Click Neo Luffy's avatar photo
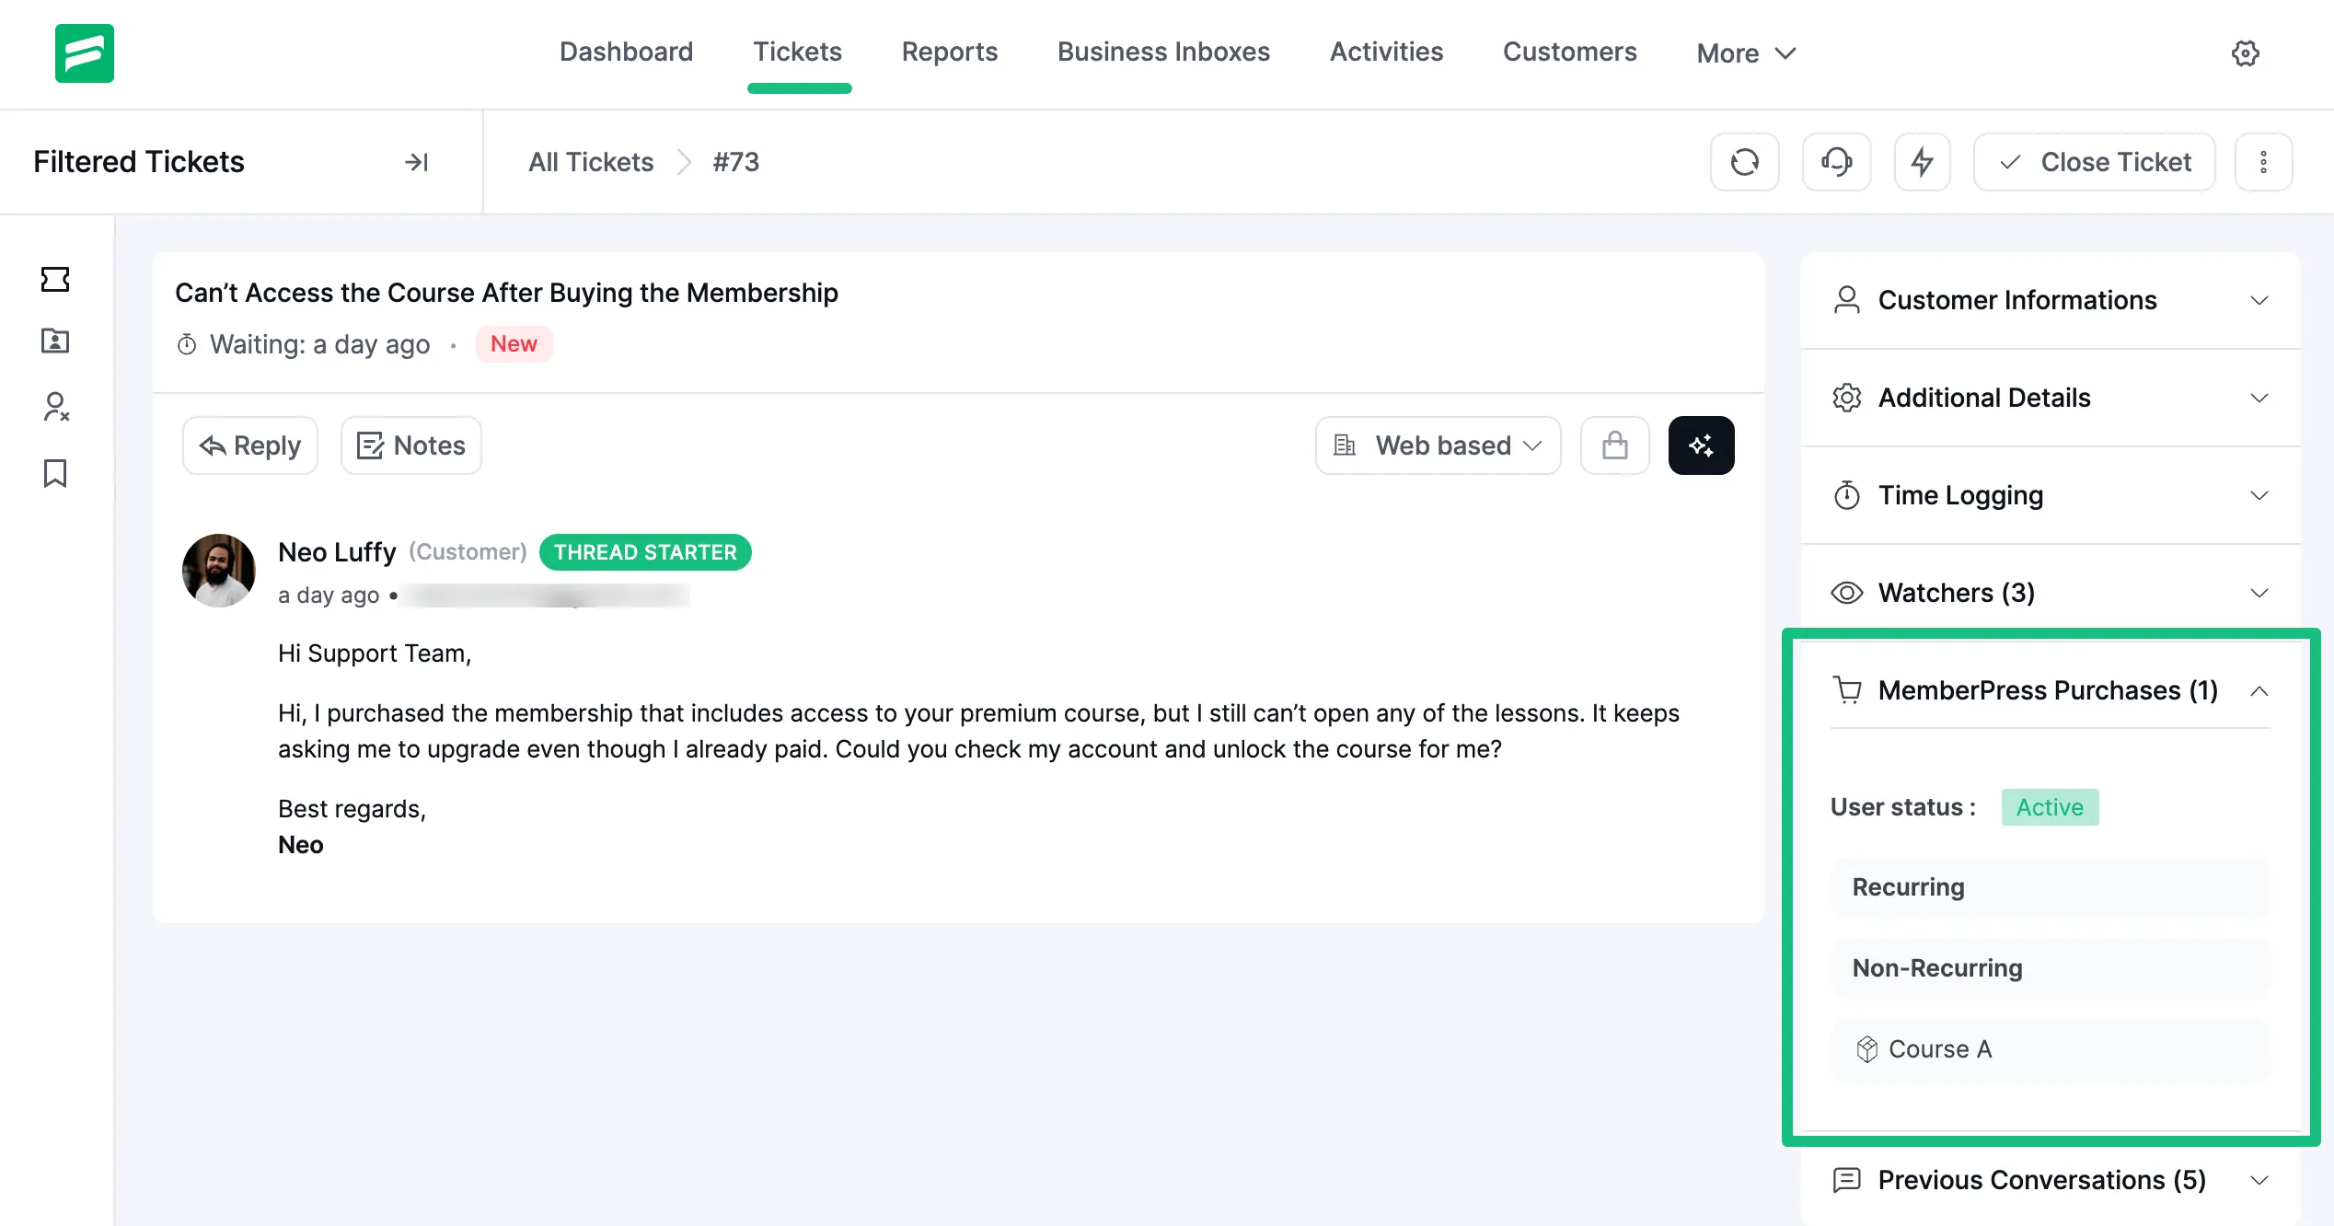 219,571
